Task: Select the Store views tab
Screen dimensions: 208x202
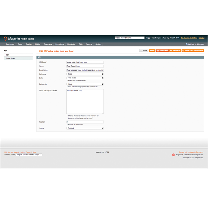Action: click(x=18, y=58)
